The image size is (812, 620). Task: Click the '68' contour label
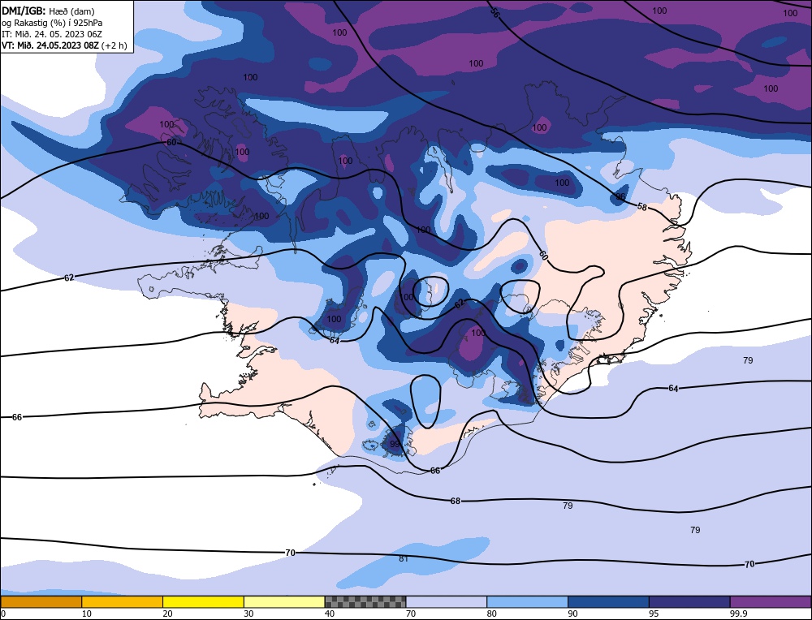pyautogui.click(x=456, y=501)
